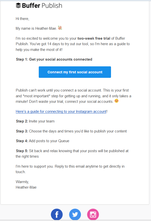
Task: Click the Publish can't work paragraph
Action: pyautogui.click(x=73, y=96)
